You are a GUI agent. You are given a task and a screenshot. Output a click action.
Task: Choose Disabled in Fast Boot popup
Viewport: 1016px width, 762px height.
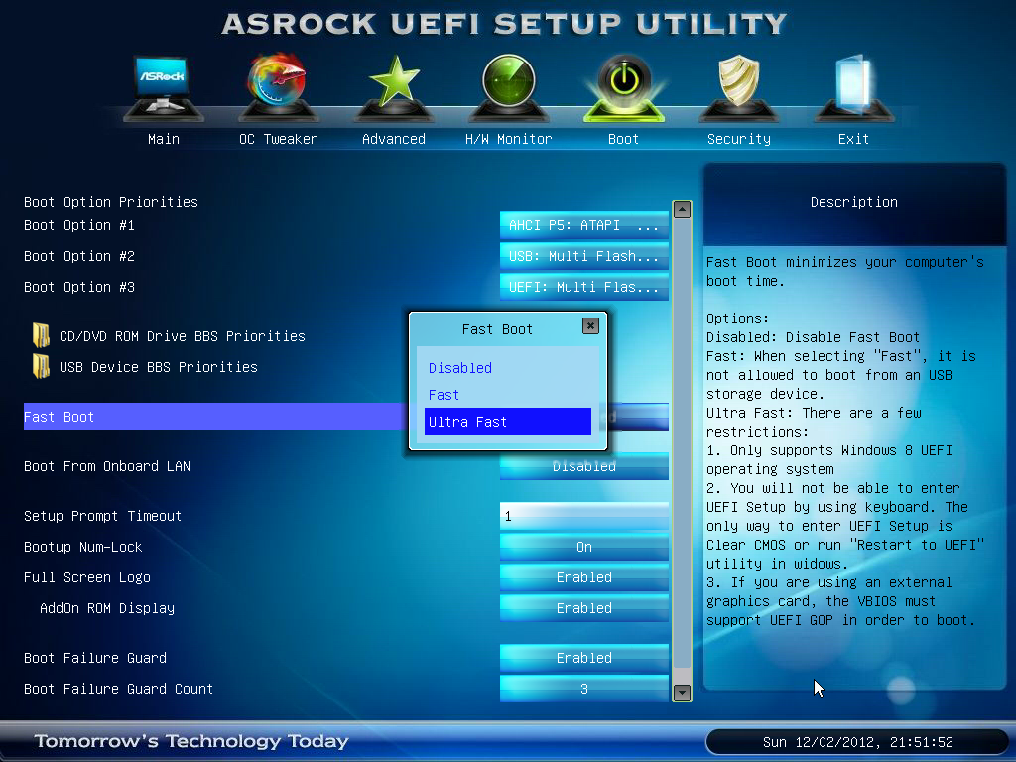point(507,368)
